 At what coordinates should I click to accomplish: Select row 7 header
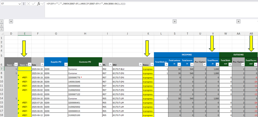pyautogui.click(x=2, y=69)
